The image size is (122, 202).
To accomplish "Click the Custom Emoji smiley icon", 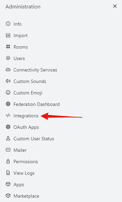I will [8, 93].
